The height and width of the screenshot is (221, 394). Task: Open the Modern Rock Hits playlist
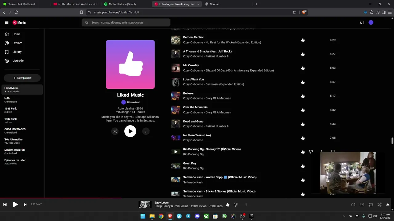point(22,151)
